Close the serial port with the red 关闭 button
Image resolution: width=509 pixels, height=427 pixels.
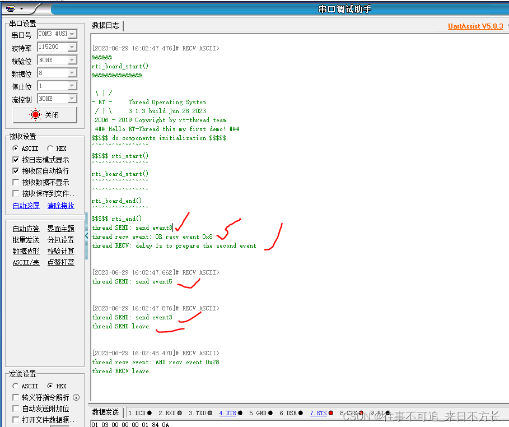45,114
